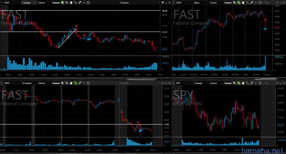Screen dimensions: 286x154
Task: Select the magnifier tool in the SPY chart
Action: [239, 83]
